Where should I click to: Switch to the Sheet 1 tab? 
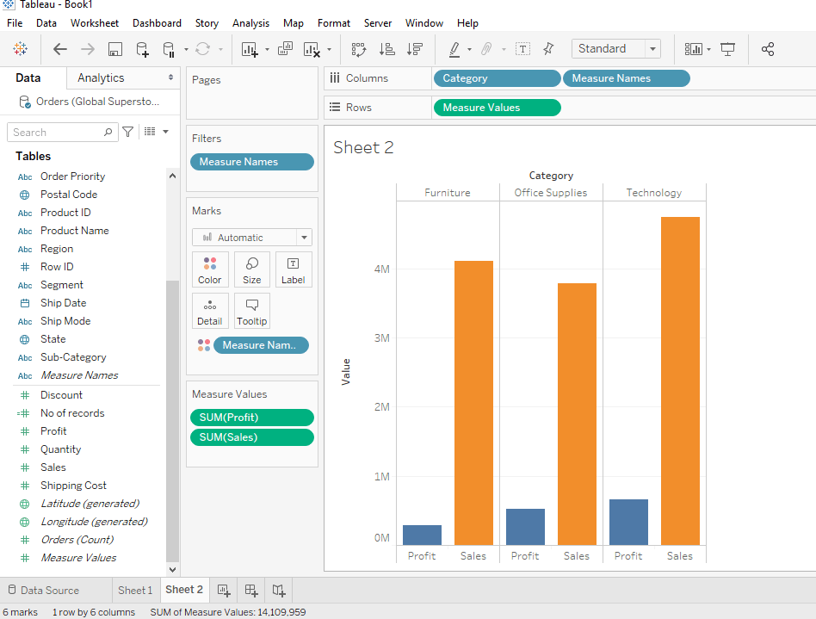tap(135, 590)
